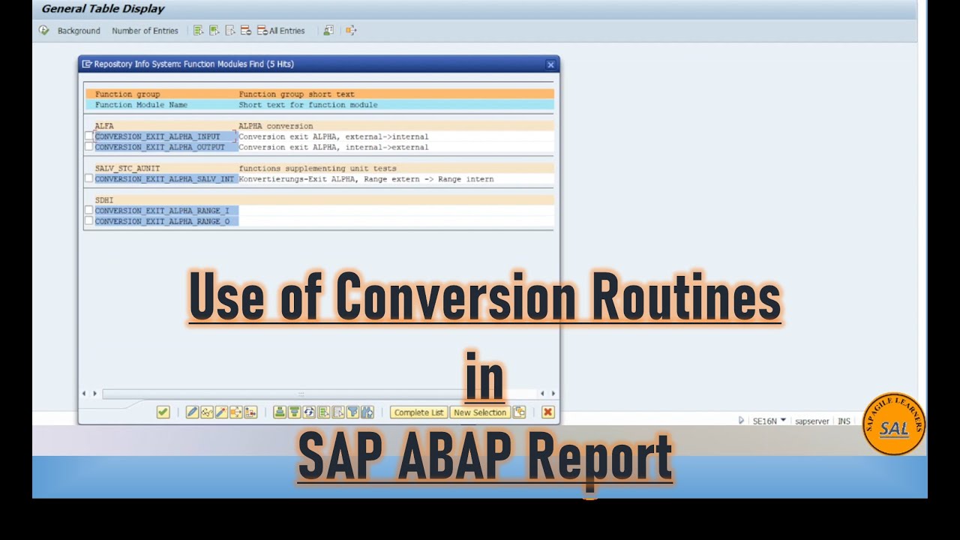
Task: Click the INS mode indicator in status bar
Action: click(x=844, y=421)
